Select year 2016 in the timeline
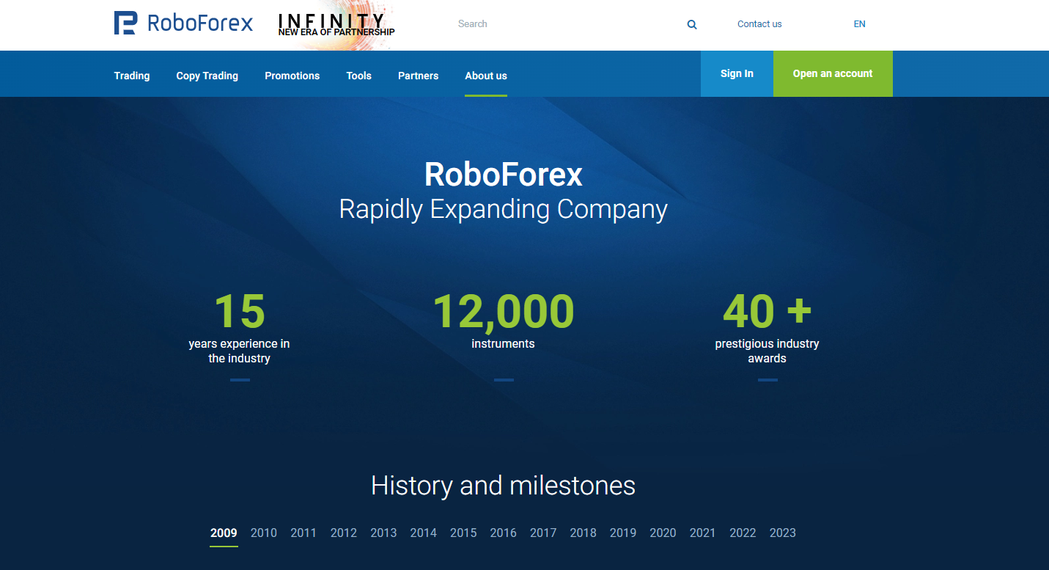The width and height of the screenshot is (1049, 570). click(503, 533)
